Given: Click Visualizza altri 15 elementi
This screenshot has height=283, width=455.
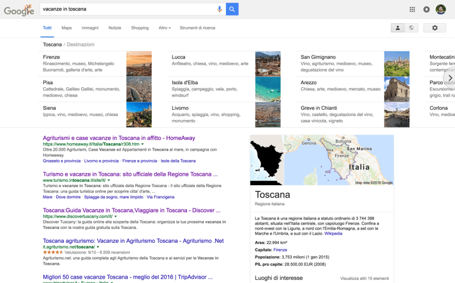Looking at the screenshot, I should tap(364, 279).
